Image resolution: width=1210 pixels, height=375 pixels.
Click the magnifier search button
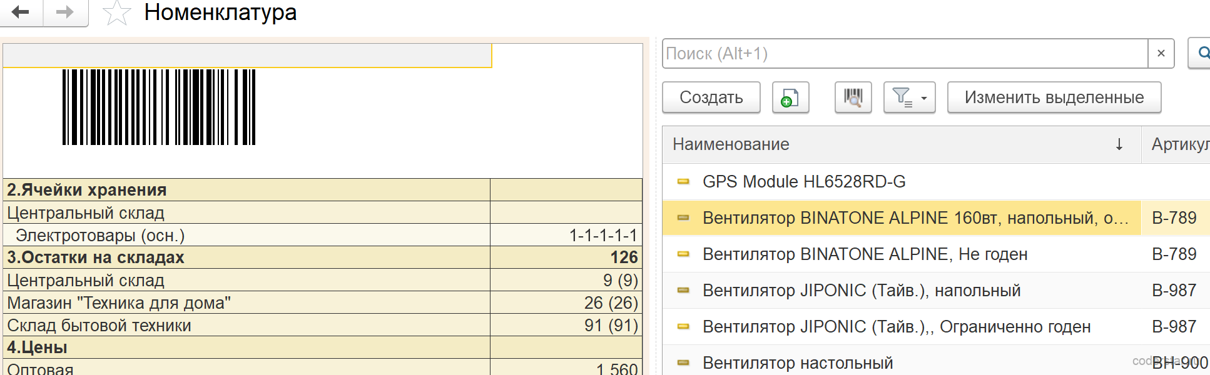pos(1201,54)
